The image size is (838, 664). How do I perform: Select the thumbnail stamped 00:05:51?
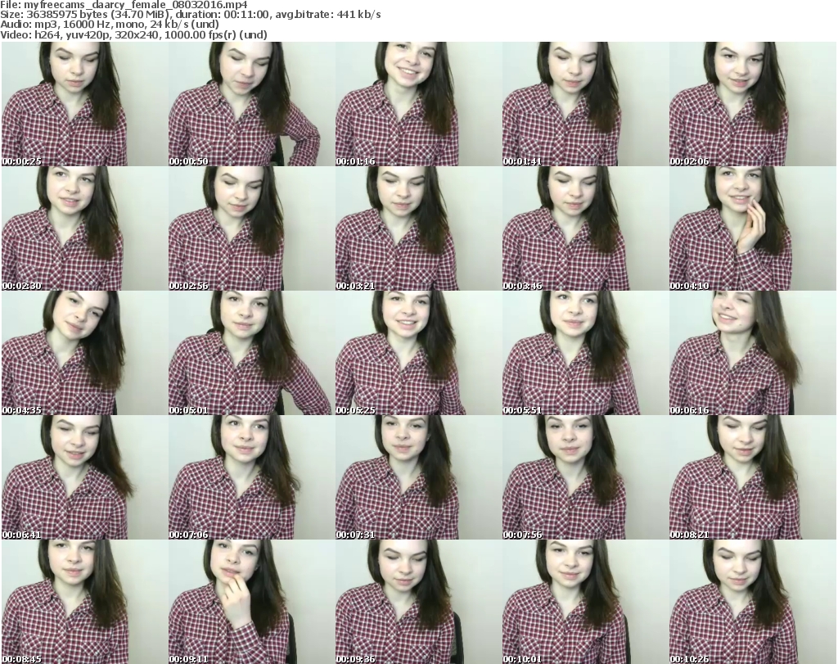[585, 353]
